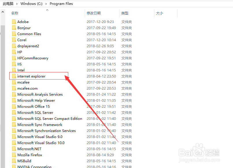Select Microsoft SQL Server Compact Edition name
233x168 pixels.
point(50,118)
